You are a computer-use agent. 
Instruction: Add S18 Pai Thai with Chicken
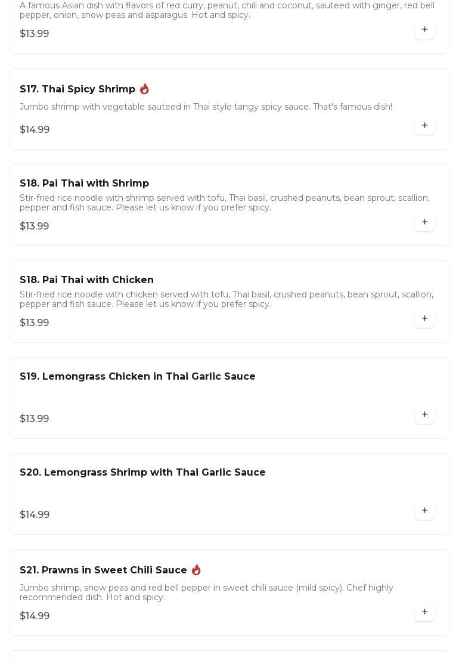(x=424, y=319)
